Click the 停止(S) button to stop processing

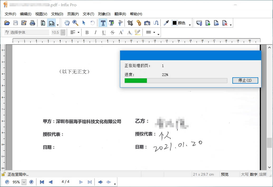pos(245,80)
